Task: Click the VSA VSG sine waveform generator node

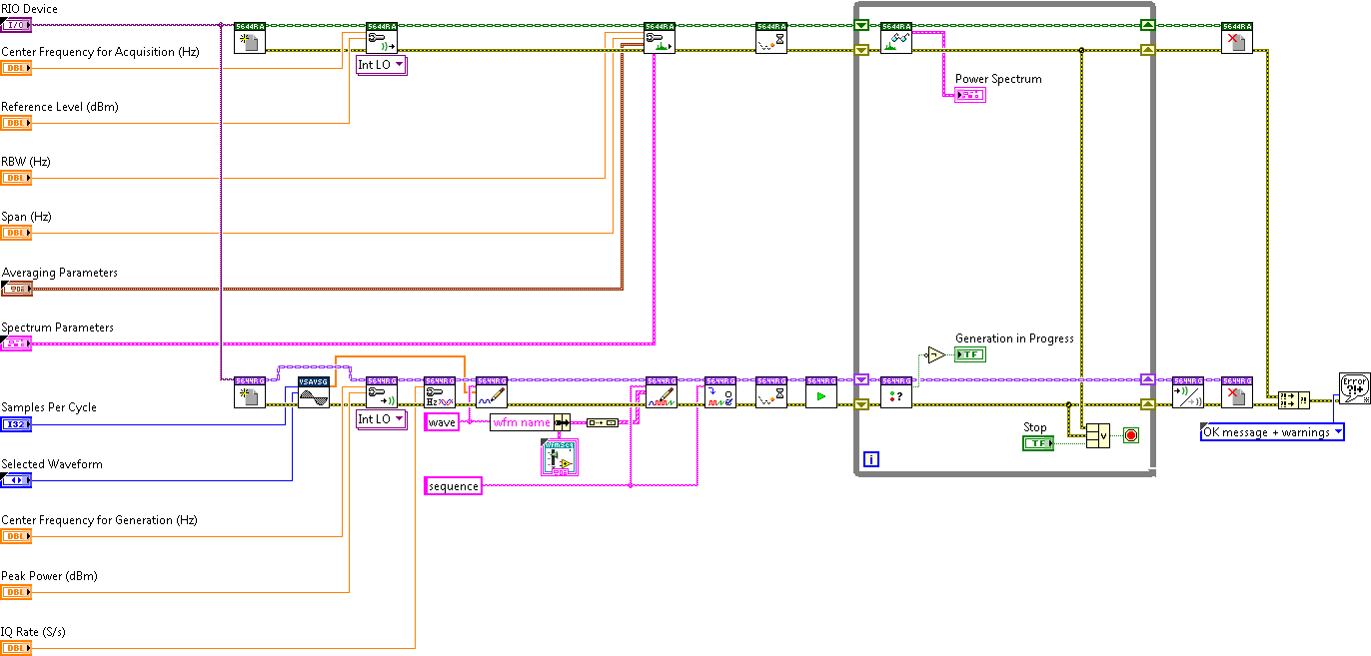Action: 314,393
